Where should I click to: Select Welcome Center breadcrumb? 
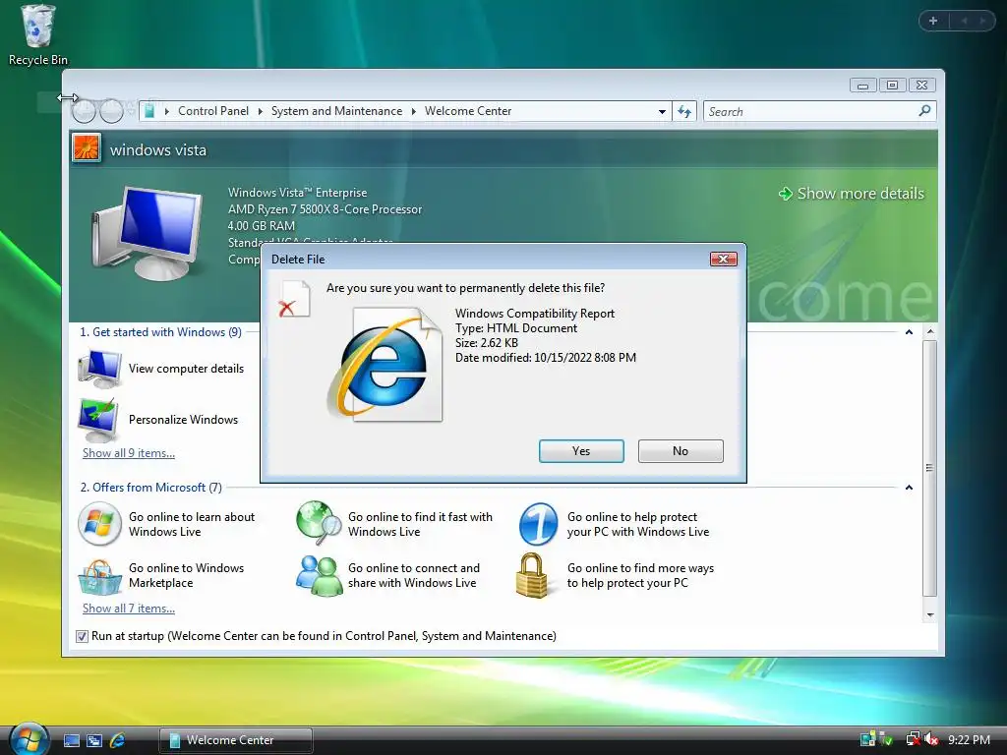pyautogui.click(x=468, y=111)
